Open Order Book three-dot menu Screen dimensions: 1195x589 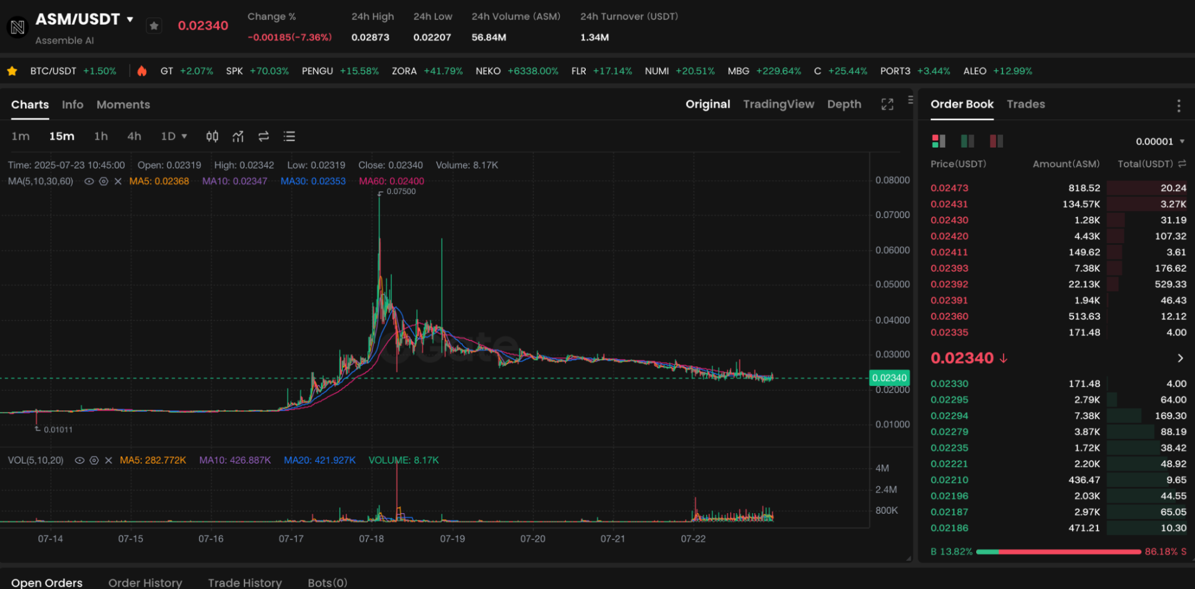[1179, 106]
